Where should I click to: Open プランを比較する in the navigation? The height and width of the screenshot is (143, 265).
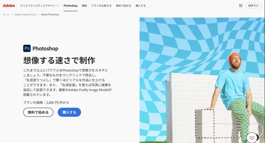click(x=101, y=6)
